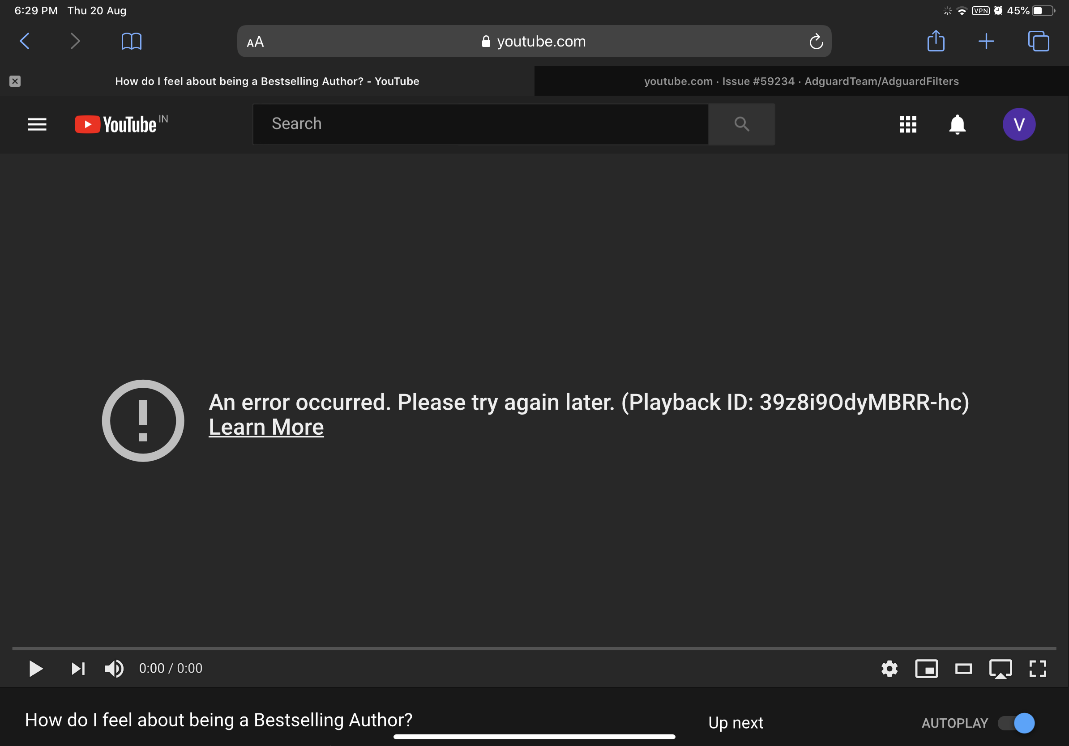Open the AA reader view menu

[255, 42]
